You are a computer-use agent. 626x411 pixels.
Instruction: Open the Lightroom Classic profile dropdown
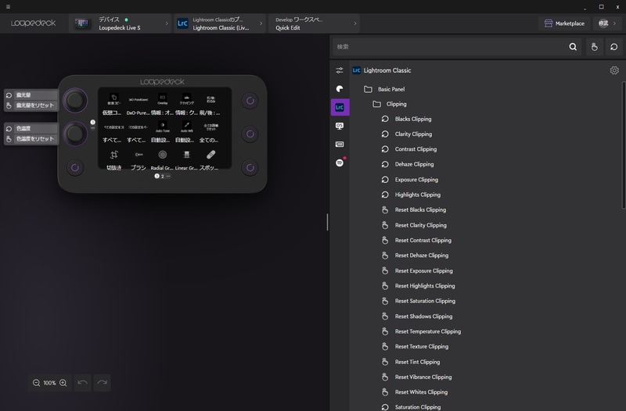point(220,23)
